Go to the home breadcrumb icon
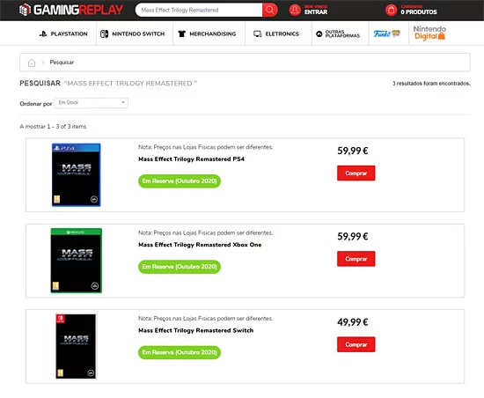The width and height of the screenshot is (484, 398). [x=32, y=63]
